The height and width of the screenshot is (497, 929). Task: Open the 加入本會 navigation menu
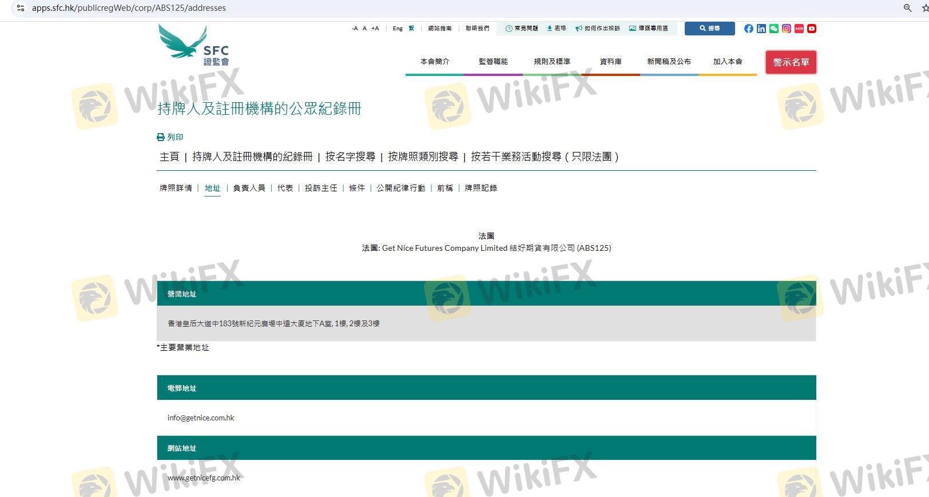pyautogui.click(x=728, y=62)
